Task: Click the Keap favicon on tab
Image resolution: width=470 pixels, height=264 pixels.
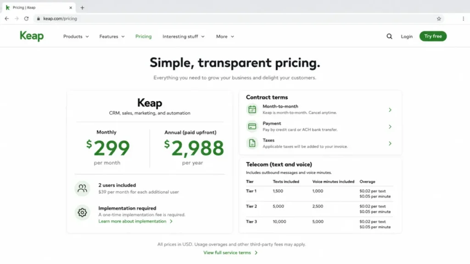Action: [8, 7]
